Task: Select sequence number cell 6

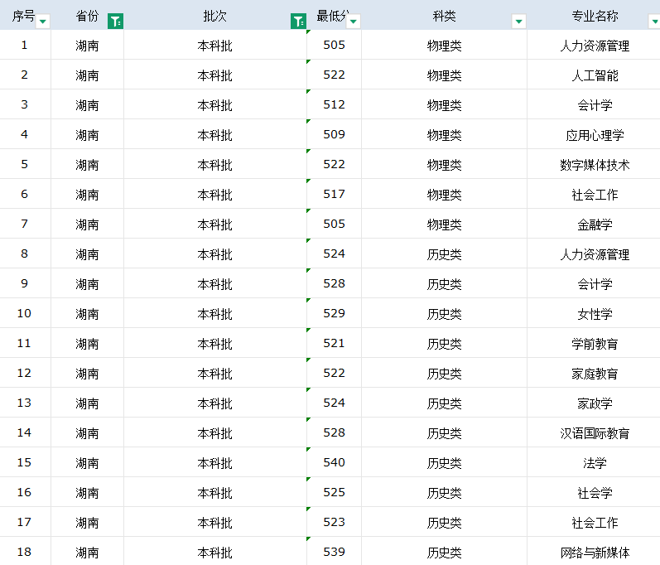Action: click(25, 194)
